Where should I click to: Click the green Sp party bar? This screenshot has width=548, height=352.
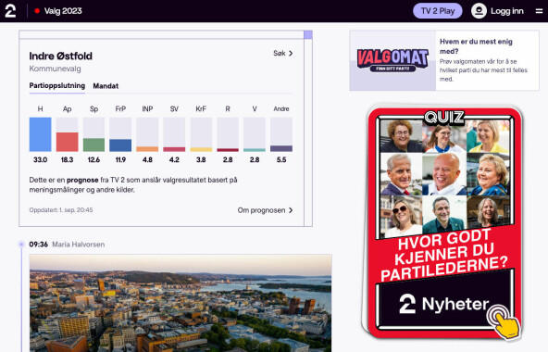pos(93,145)
